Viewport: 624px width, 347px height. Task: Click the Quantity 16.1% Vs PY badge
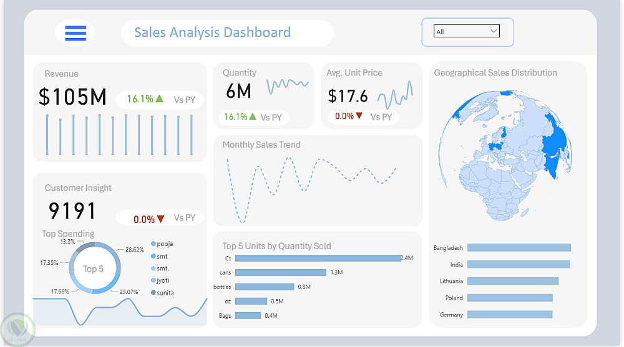pyautogui.click(x=253, y=117)
